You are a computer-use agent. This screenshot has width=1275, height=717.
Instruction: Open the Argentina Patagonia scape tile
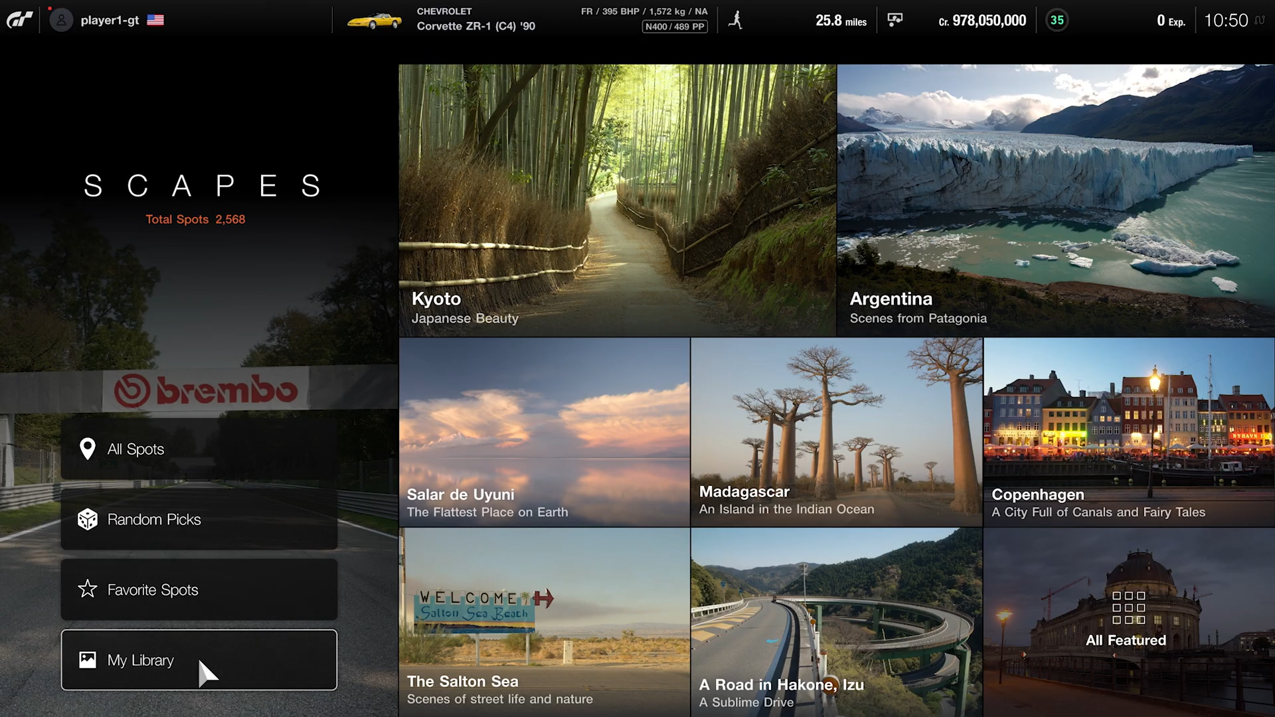pos(1056,200)
